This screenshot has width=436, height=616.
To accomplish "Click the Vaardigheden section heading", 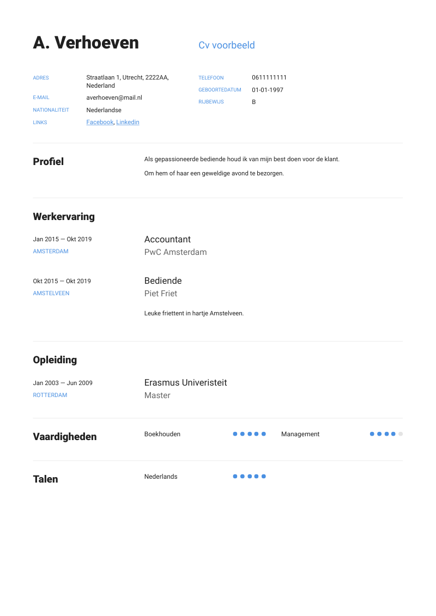I will (x=65, y=437).
